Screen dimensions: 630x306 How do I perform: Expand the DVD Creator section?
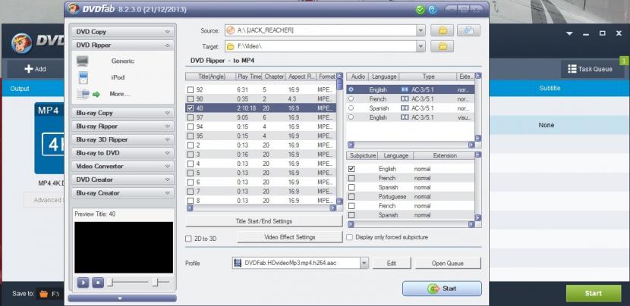(122, 180)
